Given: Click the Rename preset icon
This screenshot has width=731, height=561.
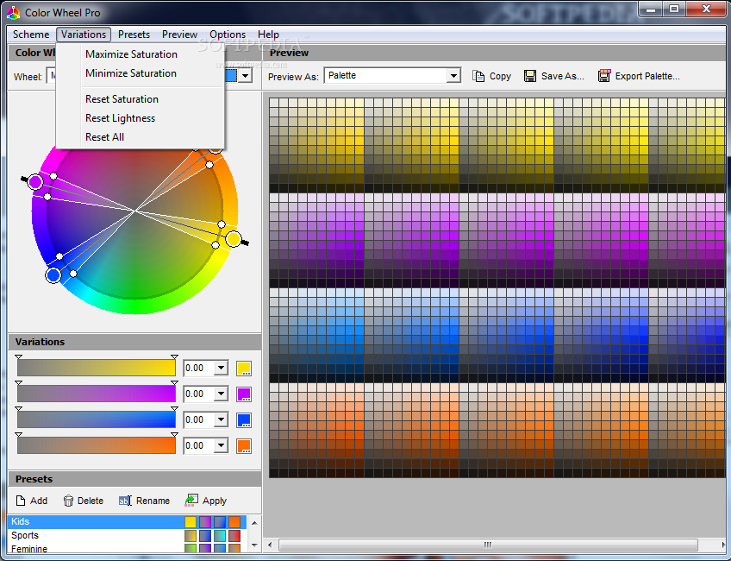Looking at the screenshot, I should (x=125, y=501).
